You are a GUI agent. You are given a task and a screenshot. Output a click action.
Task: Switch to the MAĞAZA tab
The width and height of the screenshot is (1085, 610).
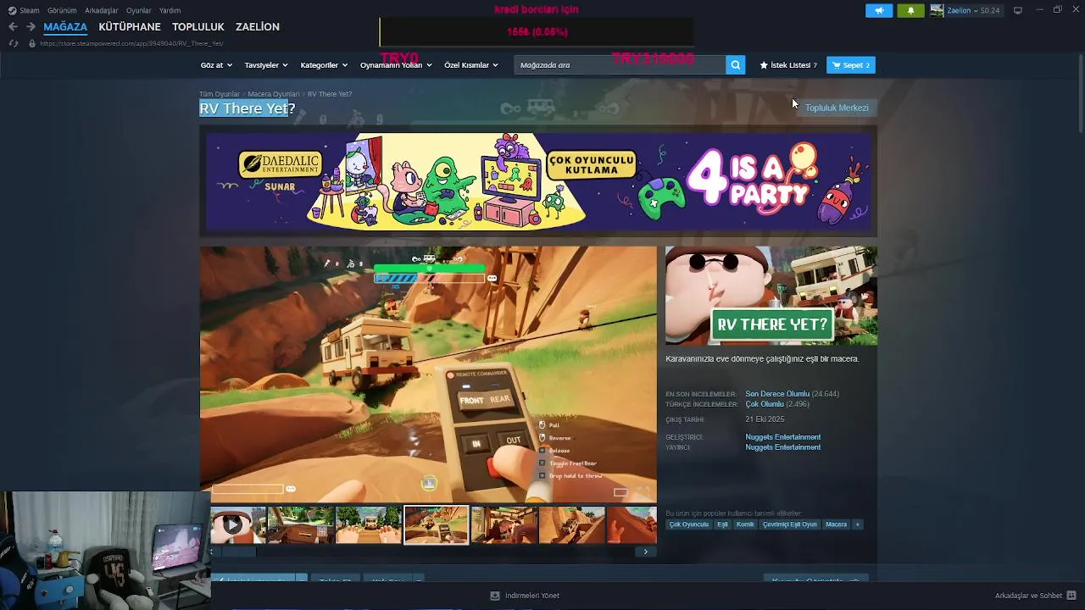click(x=65, y=27)
